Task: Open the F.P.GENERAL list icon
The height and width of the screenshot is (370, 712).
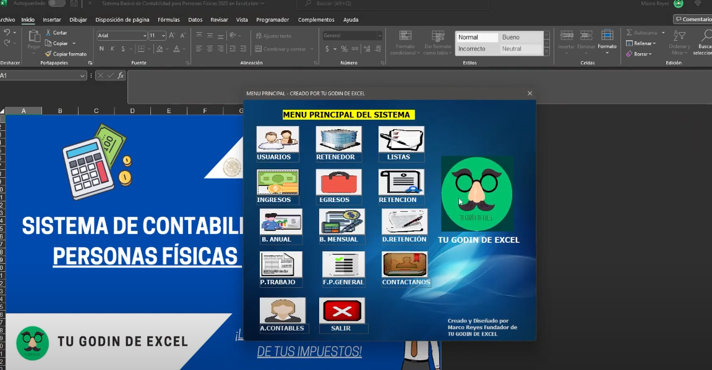Action: tap(343, 264)
